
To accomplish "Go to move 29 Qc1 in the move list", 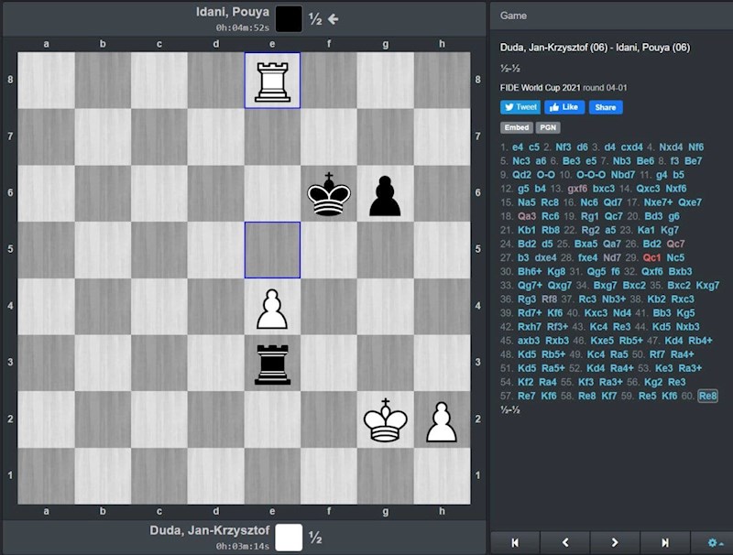I will point(652,257).
